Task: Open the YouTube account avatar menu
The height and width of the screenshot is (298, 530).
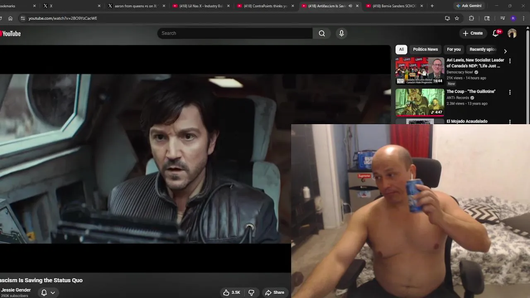Action: 512,33
